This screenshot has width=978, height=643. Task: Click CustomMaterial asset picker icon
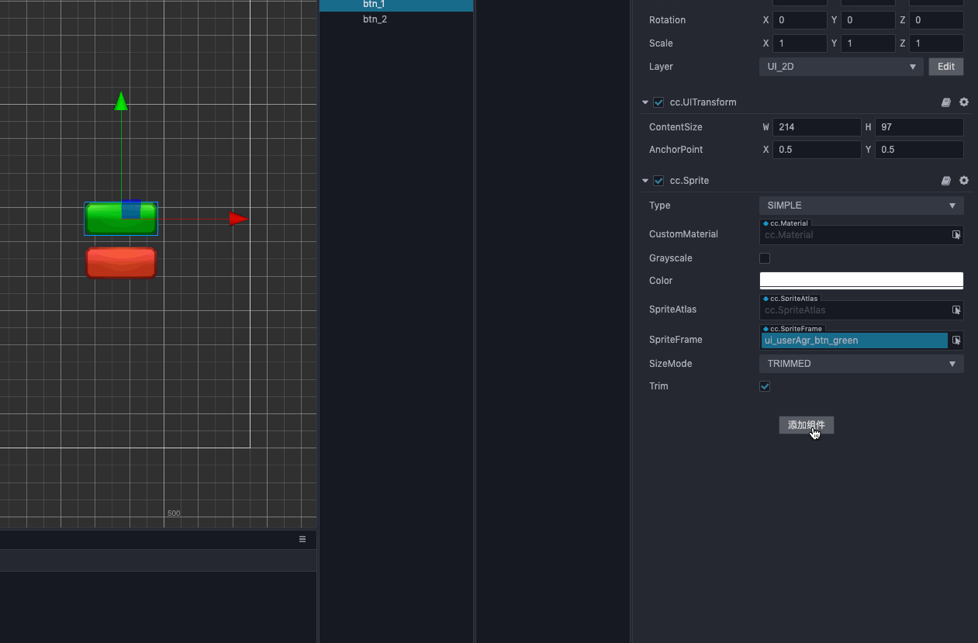[x=956, y=234]
